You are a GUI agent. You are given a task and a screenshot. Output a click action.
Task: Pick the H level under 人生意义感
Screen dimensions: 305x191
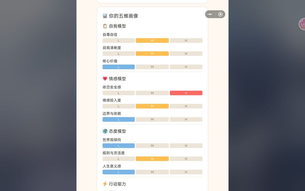click(x=186, y=172)
